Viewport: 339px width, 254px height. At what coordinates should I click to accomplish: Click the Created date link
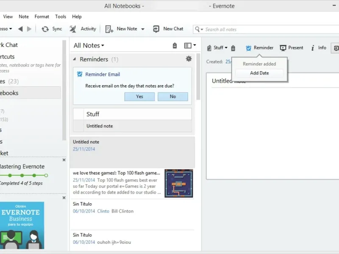228,62
